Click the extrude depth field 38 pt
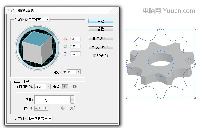The width and height of the screenshot is (202, 128). point(40,87)
